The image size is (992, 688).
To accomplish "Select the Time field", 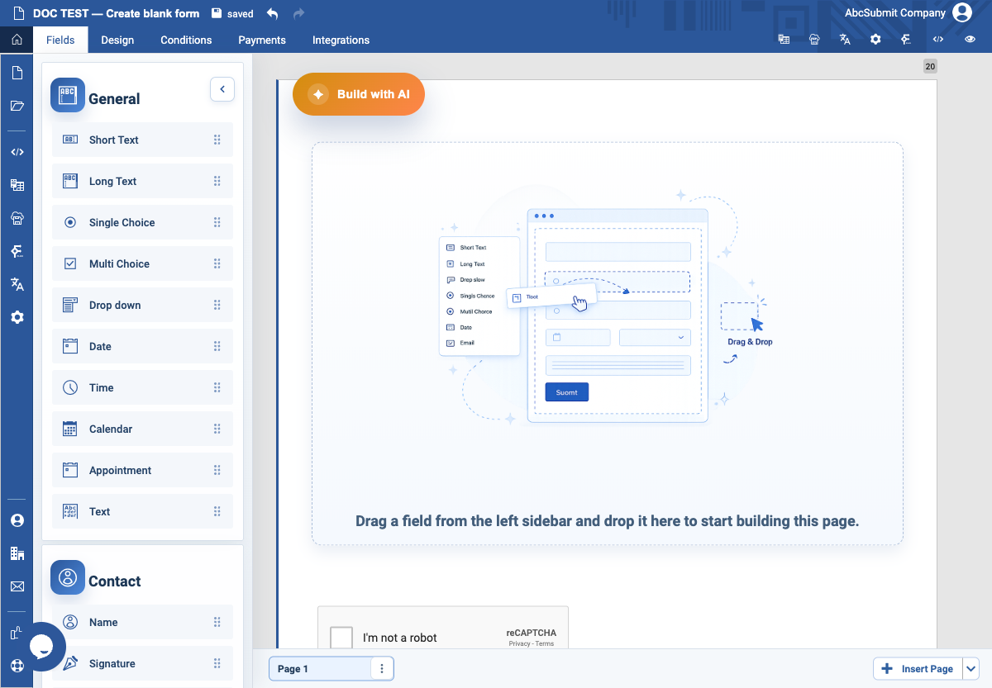I will click(x=142, y=387).
